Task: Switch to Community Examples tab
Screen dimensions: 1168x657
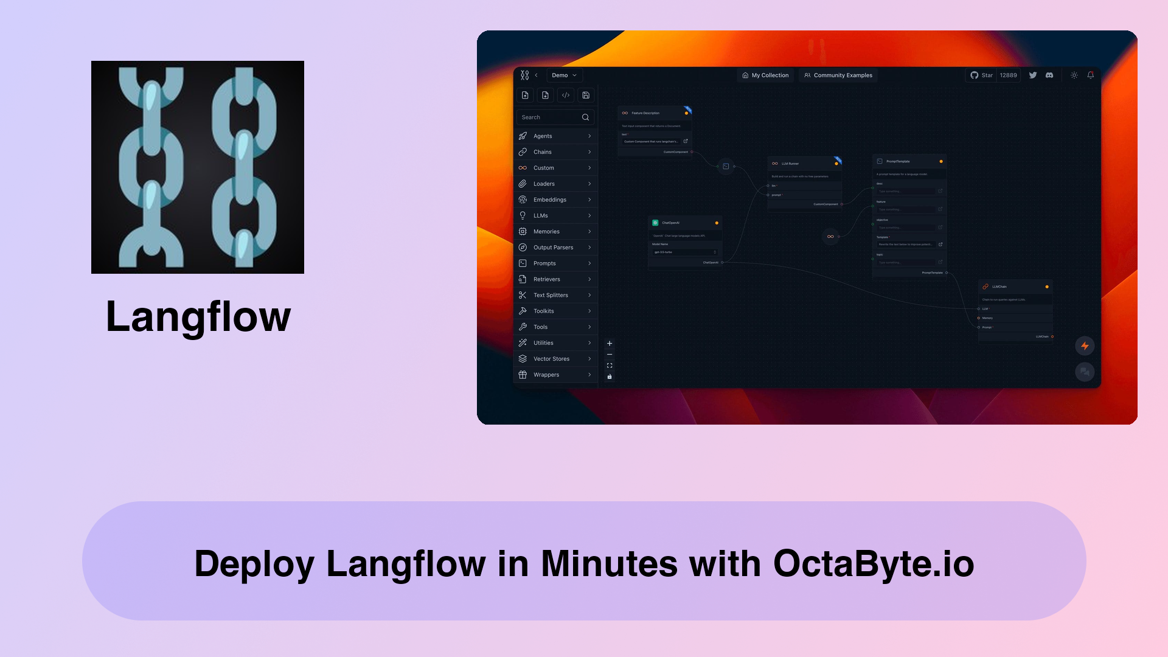Action: [x=841, y=75]
